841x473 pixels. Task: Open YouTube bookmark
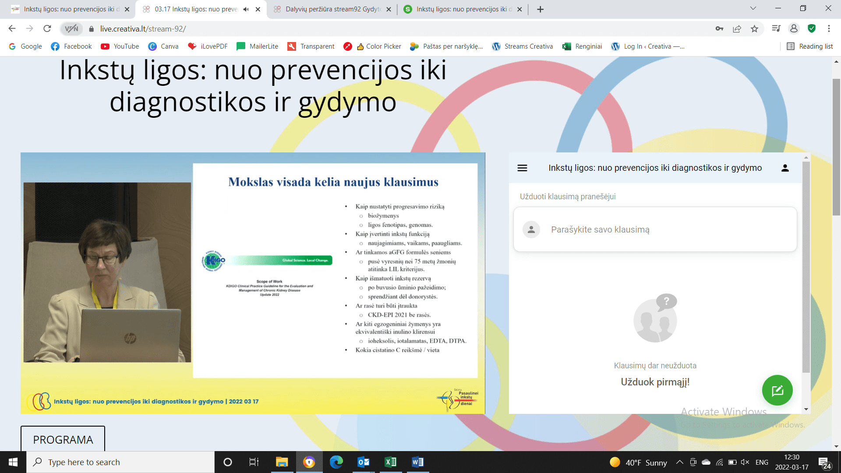(x=120, y=46)
